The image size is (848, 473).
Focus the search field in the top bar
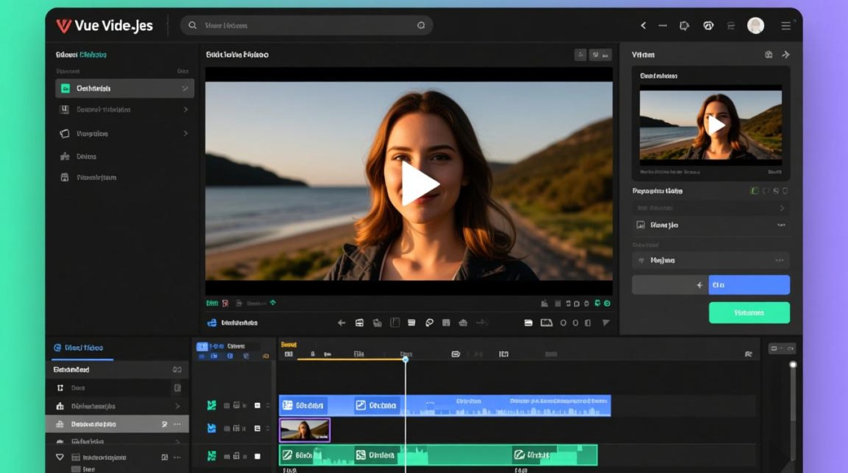(307, 25)
